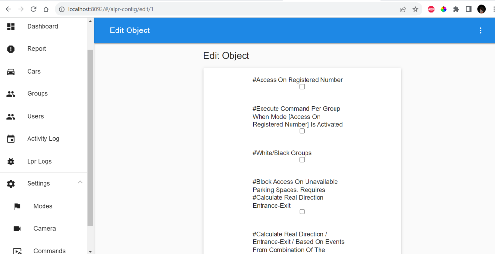
Task: Click the sidebar scrollbar down arrow
Action: click(x=90, y=251)
